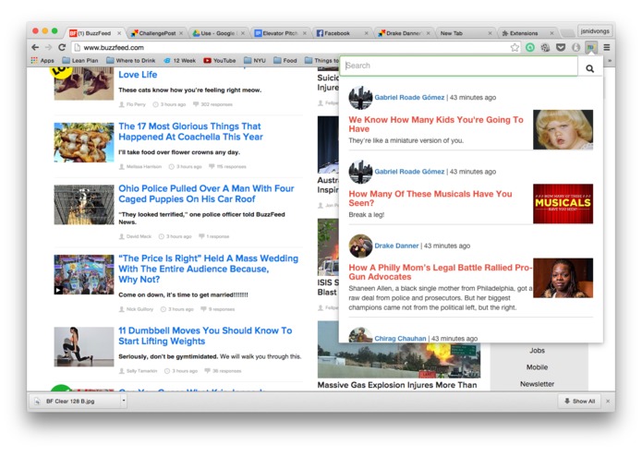Click into the popup Search field
Image resolution: width=642 pixels, height=456 pixels.
click(459, 66)
